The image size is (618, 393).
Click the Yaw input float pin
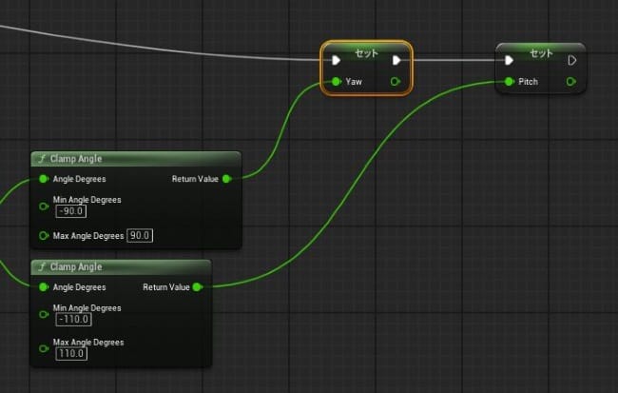(x=336, y=82)
